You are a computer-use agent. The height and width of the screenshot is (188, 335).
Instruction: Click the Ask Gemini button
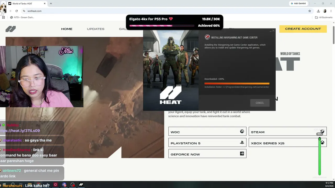tap(298, 4)
